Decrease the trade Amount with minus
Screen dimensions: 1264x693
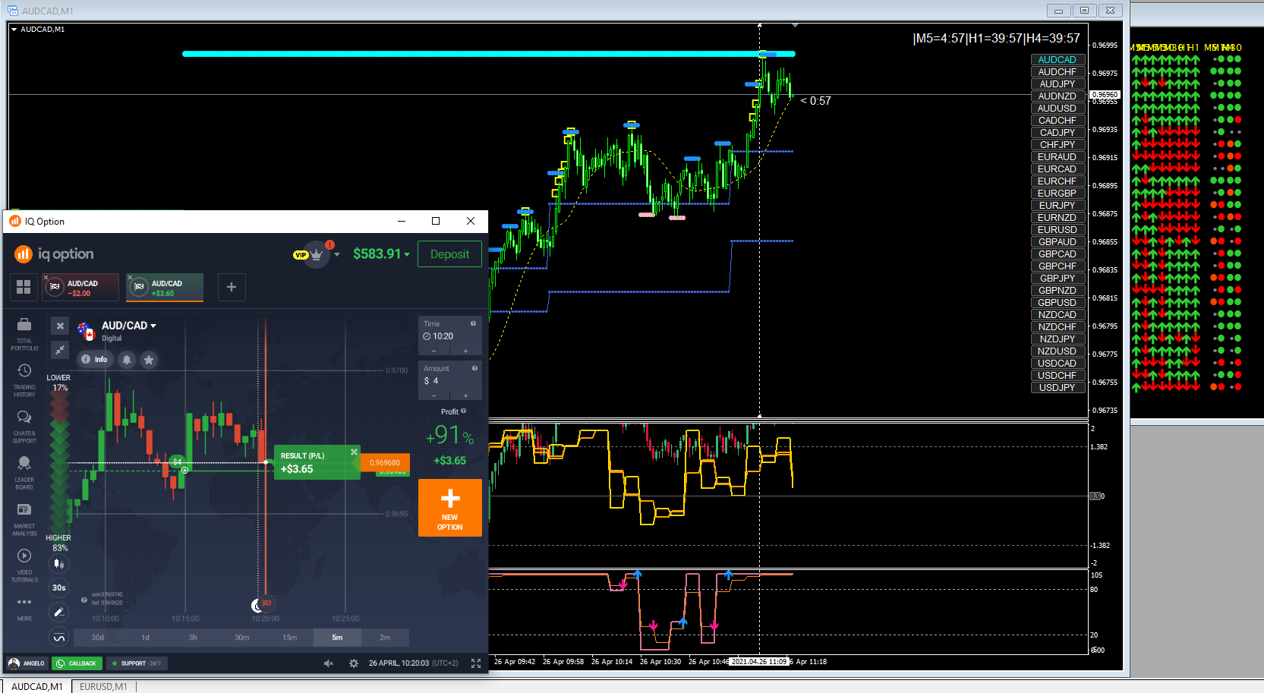434,395
